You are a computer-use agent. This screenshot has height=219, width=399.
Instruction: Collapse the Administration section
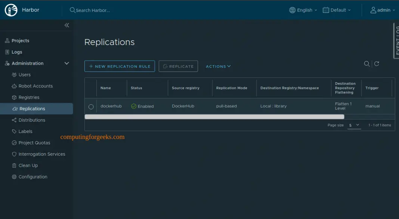[66, 63]
